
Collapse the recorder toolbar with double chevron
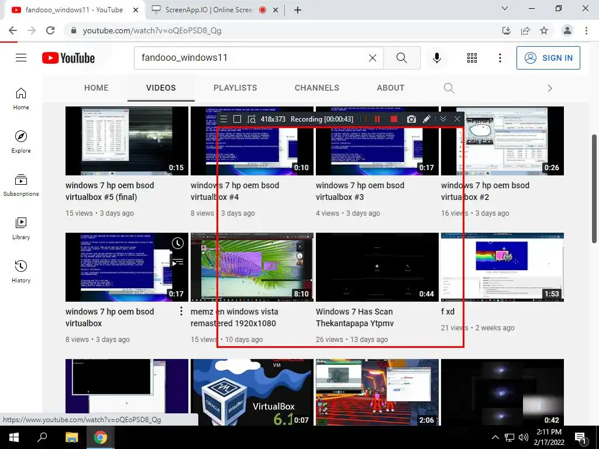[x=443, y=119]
